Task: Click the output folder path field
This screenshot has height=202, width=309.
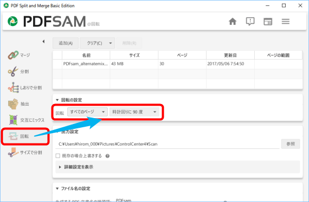Action: 168,144
